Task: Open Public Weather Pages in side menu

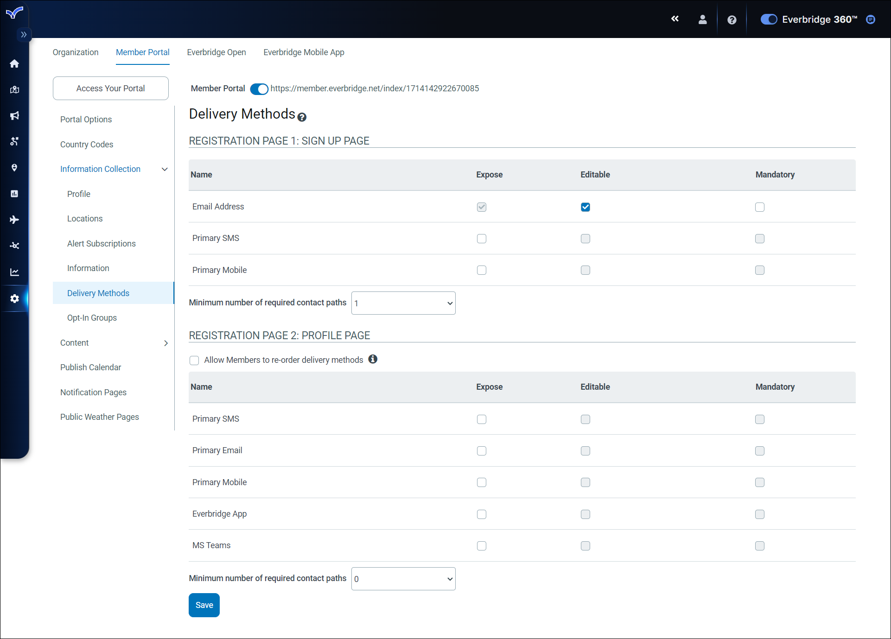Action: pos(100,417)
